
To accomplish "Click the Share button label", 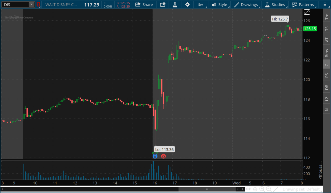I will click(x=148, y=4).
